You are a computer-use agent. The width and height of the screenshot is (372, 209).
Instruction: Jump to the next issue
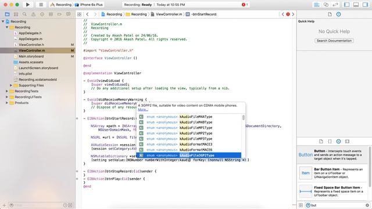[x=293, y=14]
